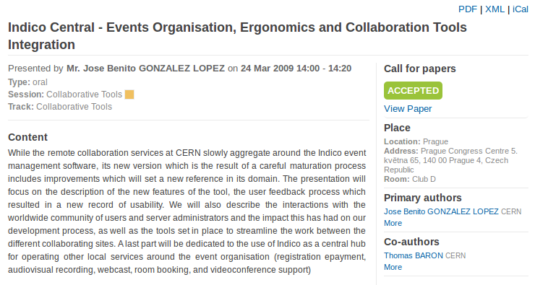Click the Indico Central contribution title

(237, 36)
